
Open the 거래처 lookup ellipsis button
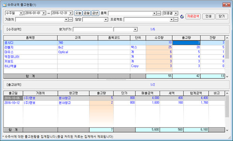pyautogui.click(x=70, y=20)
